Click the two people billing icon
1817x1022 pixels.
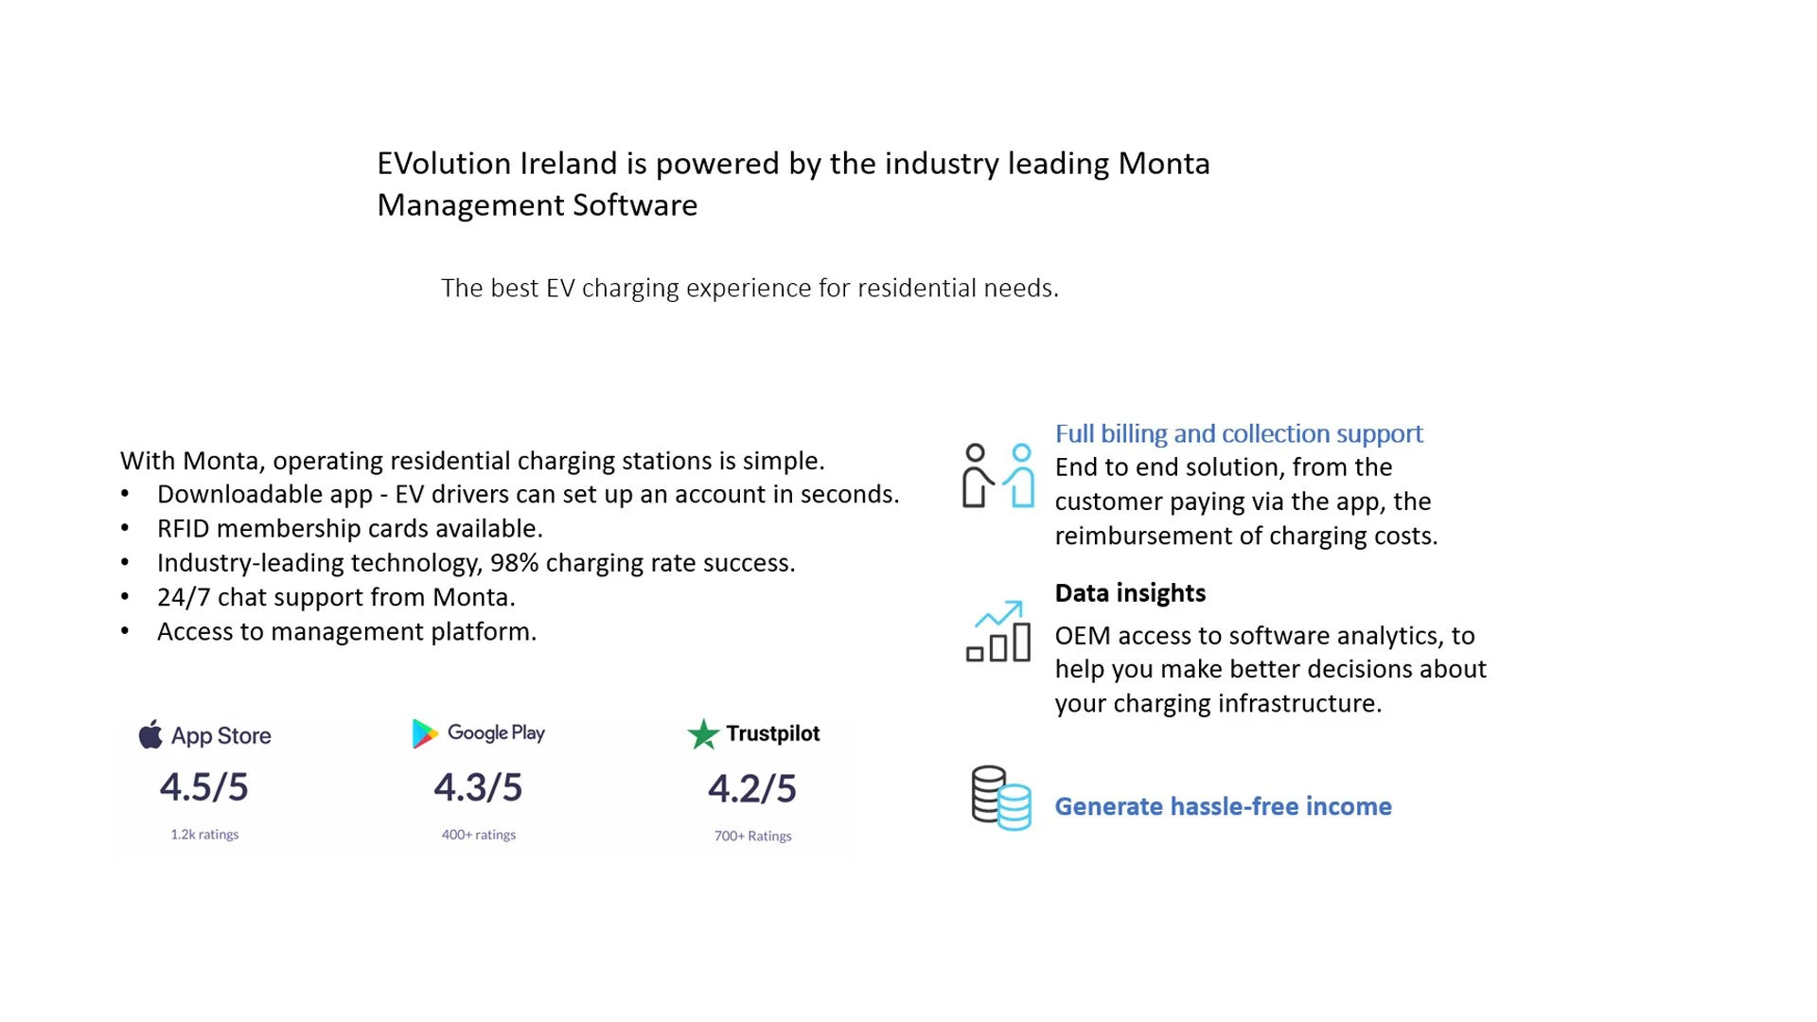(997, 476)
